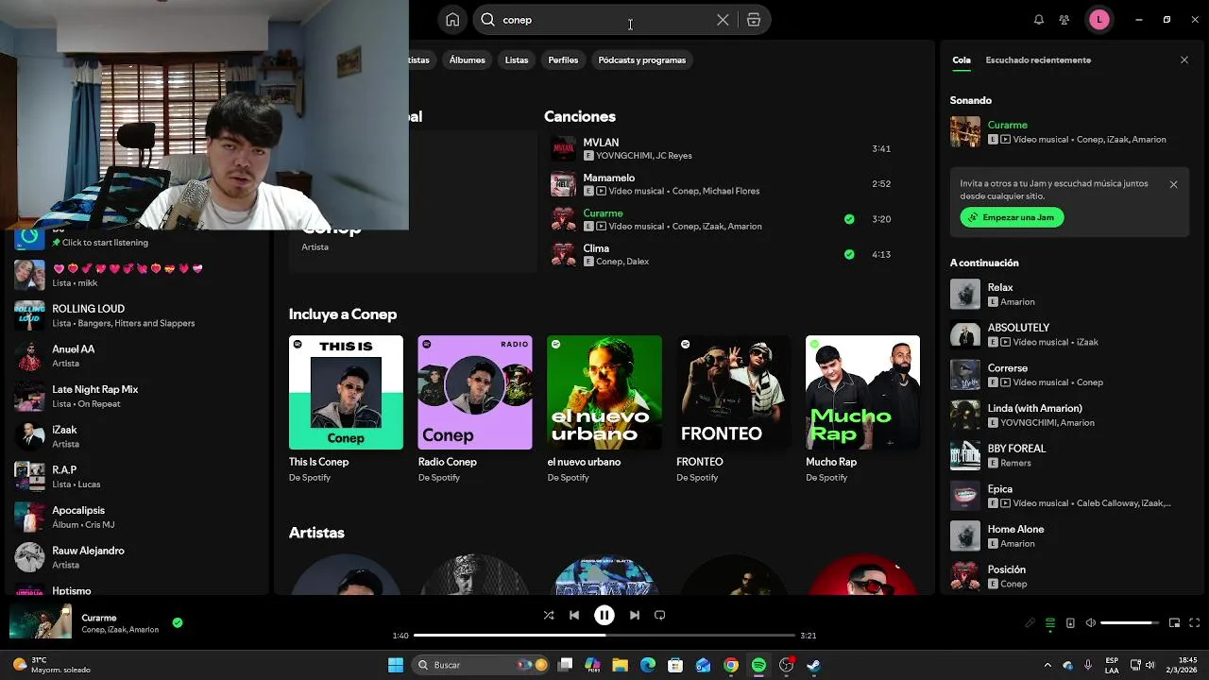The width and height of the screenshot is (1209, 680).
Task: Skip to the previous track
Action: (x=574, y=615)
